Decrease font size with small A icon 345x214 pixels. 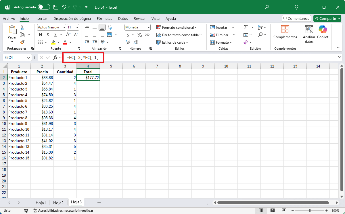click(x=76, y=35)
